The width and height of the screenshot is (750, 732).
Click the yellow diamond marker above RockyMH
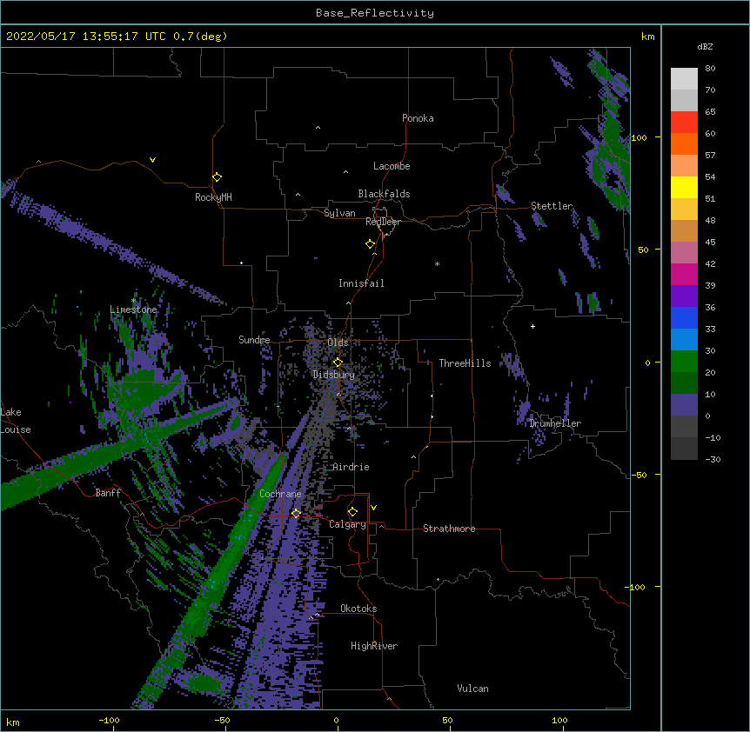[x=218, y=177]
